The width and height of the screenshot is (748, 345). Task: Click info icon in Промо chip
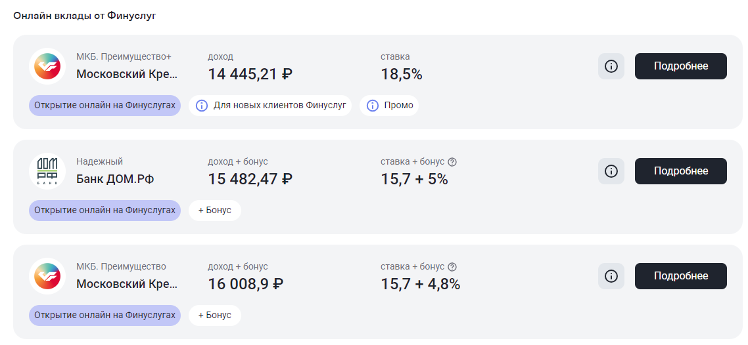click(x=373, y=106)
